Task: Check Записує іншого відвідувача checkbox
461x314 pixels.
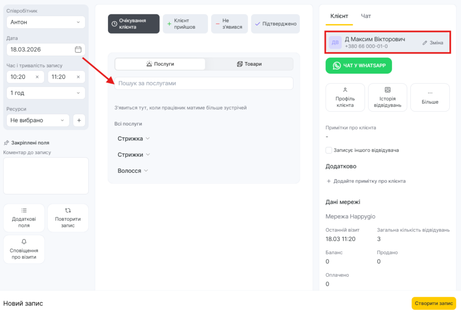Action: point(329,150)
